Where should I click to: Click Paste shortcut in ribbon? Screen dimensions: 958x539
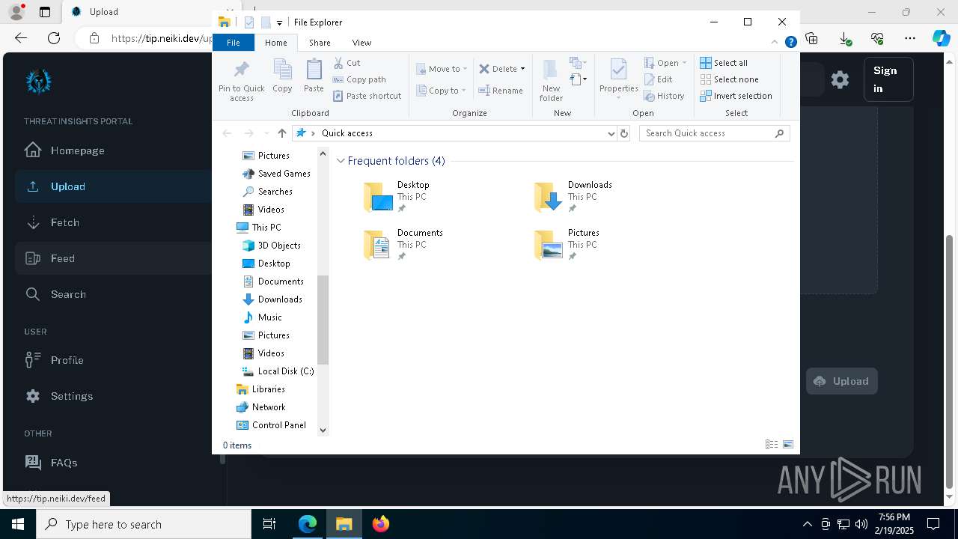(x=367, y=96)
